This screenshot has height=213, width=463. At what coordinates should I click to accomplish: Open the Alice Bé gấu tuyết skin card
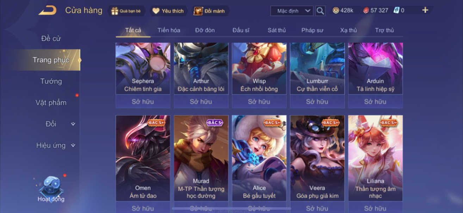point(259,158)
